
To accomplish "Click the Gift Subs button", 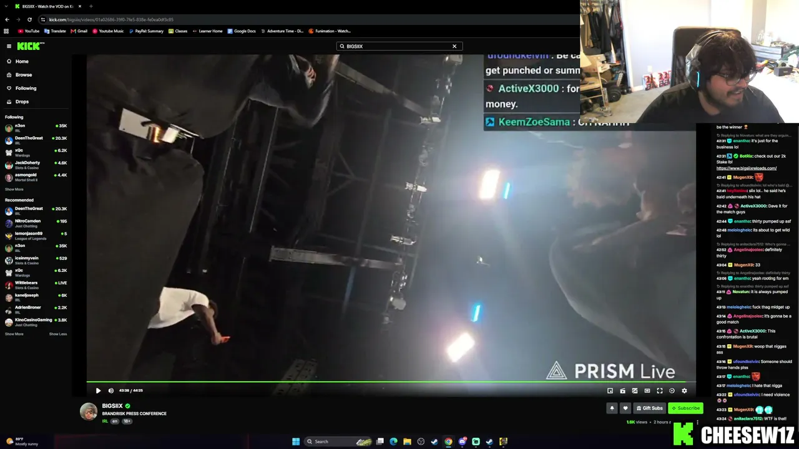I will (x=649, y=408).
